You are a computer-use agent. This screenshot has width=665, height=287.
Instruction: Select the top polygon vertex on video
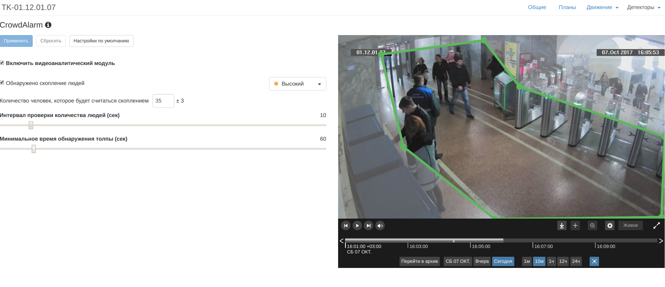(484, 40)
